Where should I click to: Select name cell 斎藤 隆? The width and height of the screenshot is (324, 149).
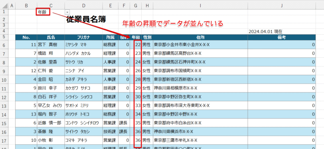pyautogui.click(x=51, y=131)
